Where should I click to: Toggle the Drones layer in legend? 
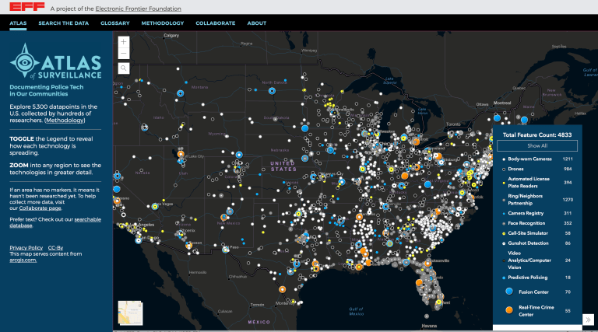pyautogui.click(x=517, y=169)
